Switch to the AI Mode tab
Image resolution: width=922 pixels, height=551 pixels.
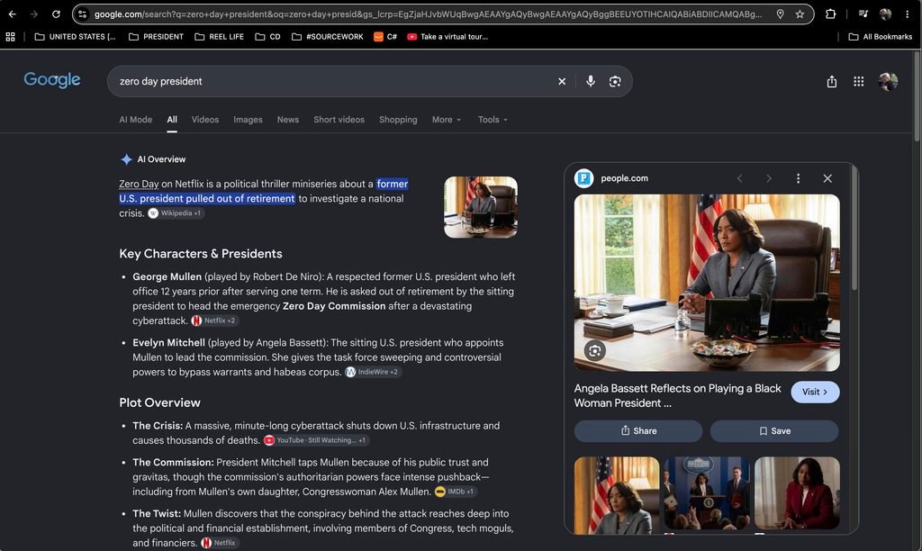(x=136, y=120)
